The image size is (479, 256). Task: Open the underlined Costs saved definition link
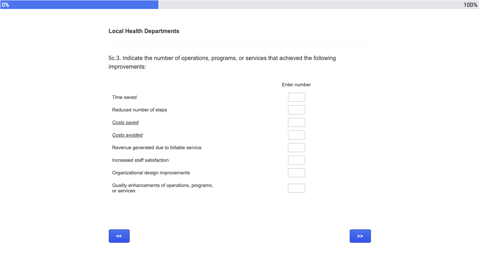tap(125, 123)
